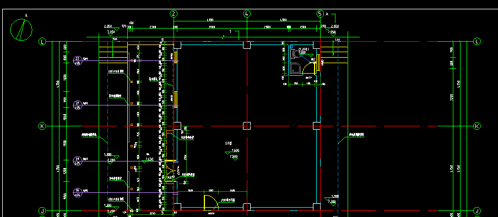Pick the right K axis bubble
The height and width of the screenshot is (217, 498).
[x=477, y=126]
